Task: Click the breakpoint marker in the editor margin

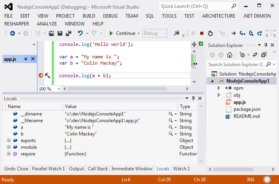Action: click(41, 76)
